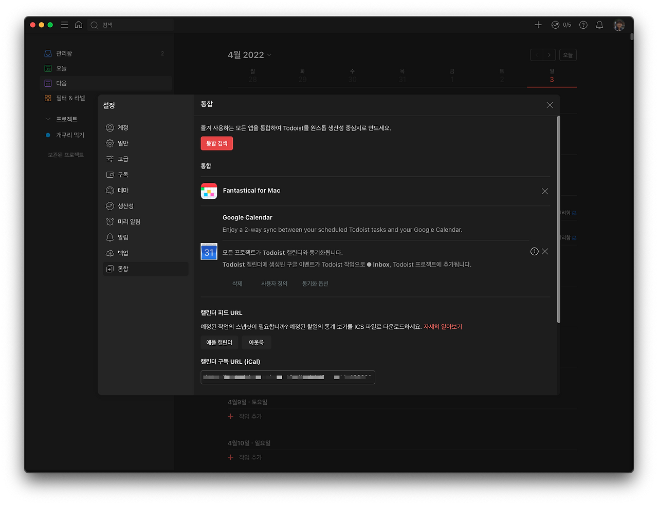
Task: Click the Fantastical for Mac app icon
Action: [209, 191]
